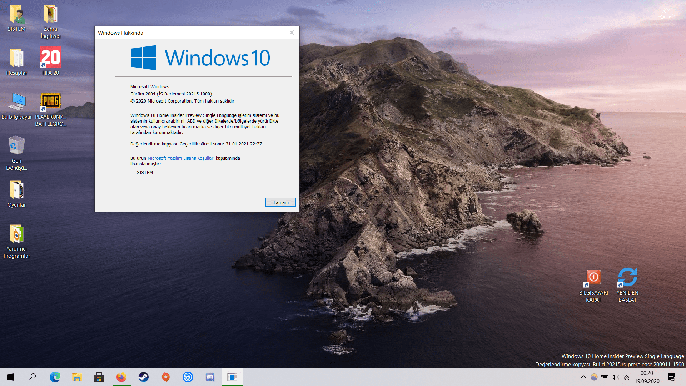Click the volume speaker tray icon

pyautogui.click(x=615, y=377)
